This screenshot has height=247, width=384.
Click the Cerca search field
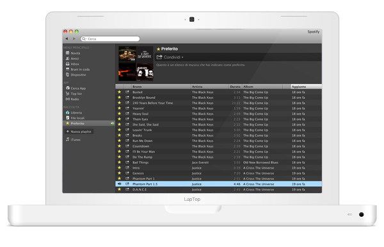pos(110,38)
